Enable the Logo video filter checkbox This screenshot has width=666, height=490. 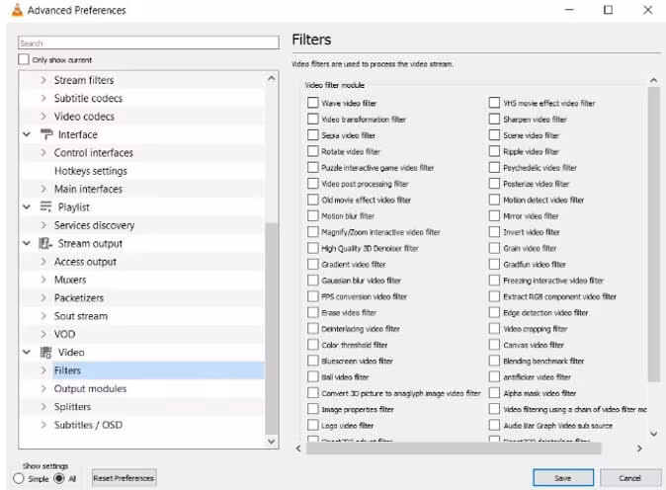pos(313,425)
